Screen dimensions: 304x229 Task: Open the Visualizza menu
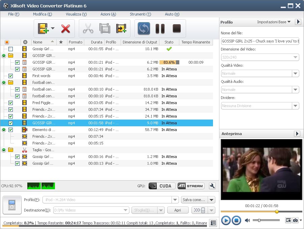click(x=76, y=14)
